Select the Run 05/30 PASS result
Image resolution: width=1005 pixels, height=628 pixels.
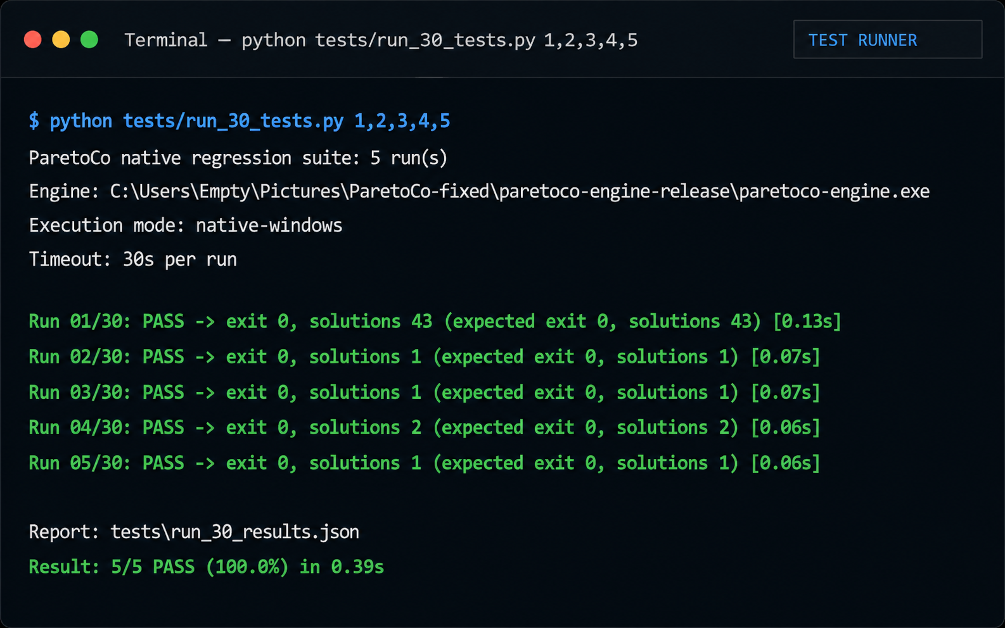coord(425,463)
